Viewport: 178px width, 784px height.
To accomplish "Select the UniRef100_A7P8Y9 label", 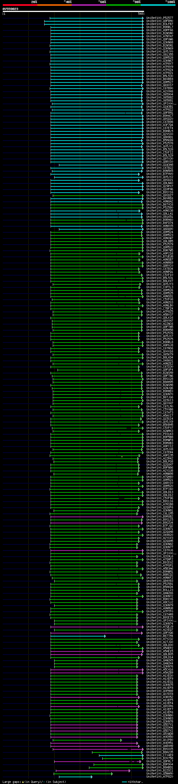I will 159,67.
